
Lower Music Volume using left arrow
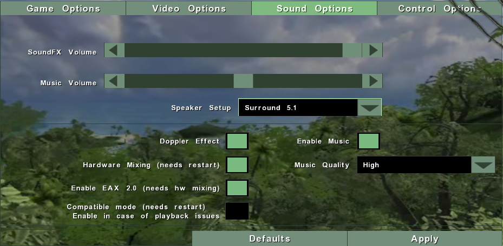tap(114, 81)
